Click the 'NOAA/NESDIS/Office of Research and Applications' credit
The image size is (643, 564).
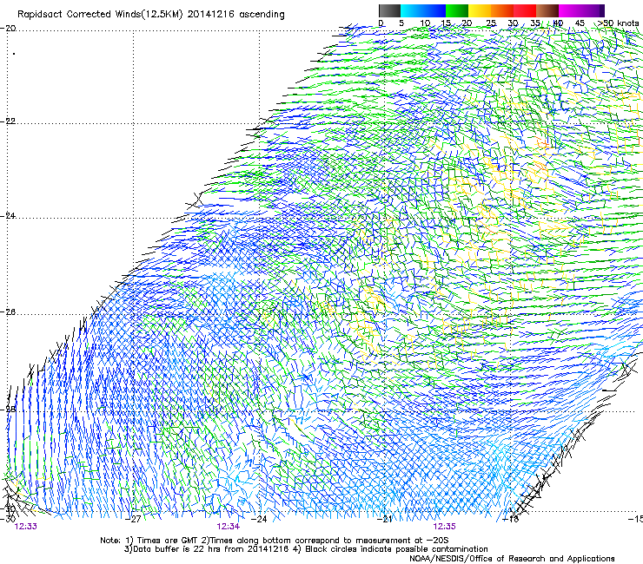point(512,559)
